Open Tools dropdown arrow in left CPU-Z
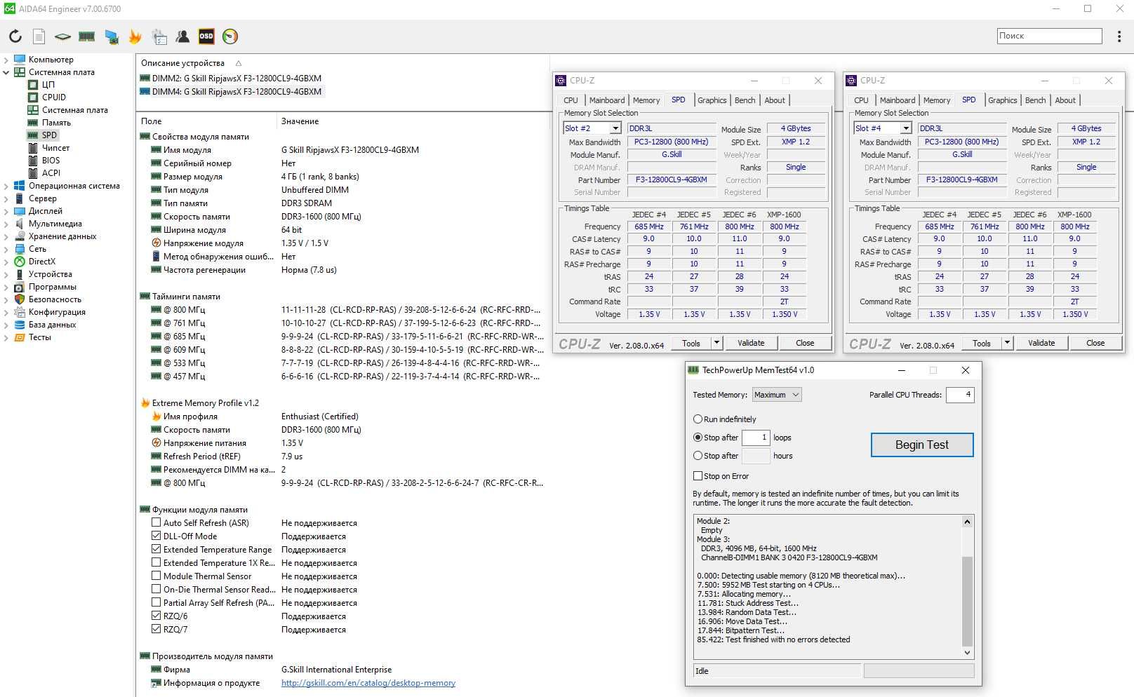 pyautogui.click(x=716, y=343)
